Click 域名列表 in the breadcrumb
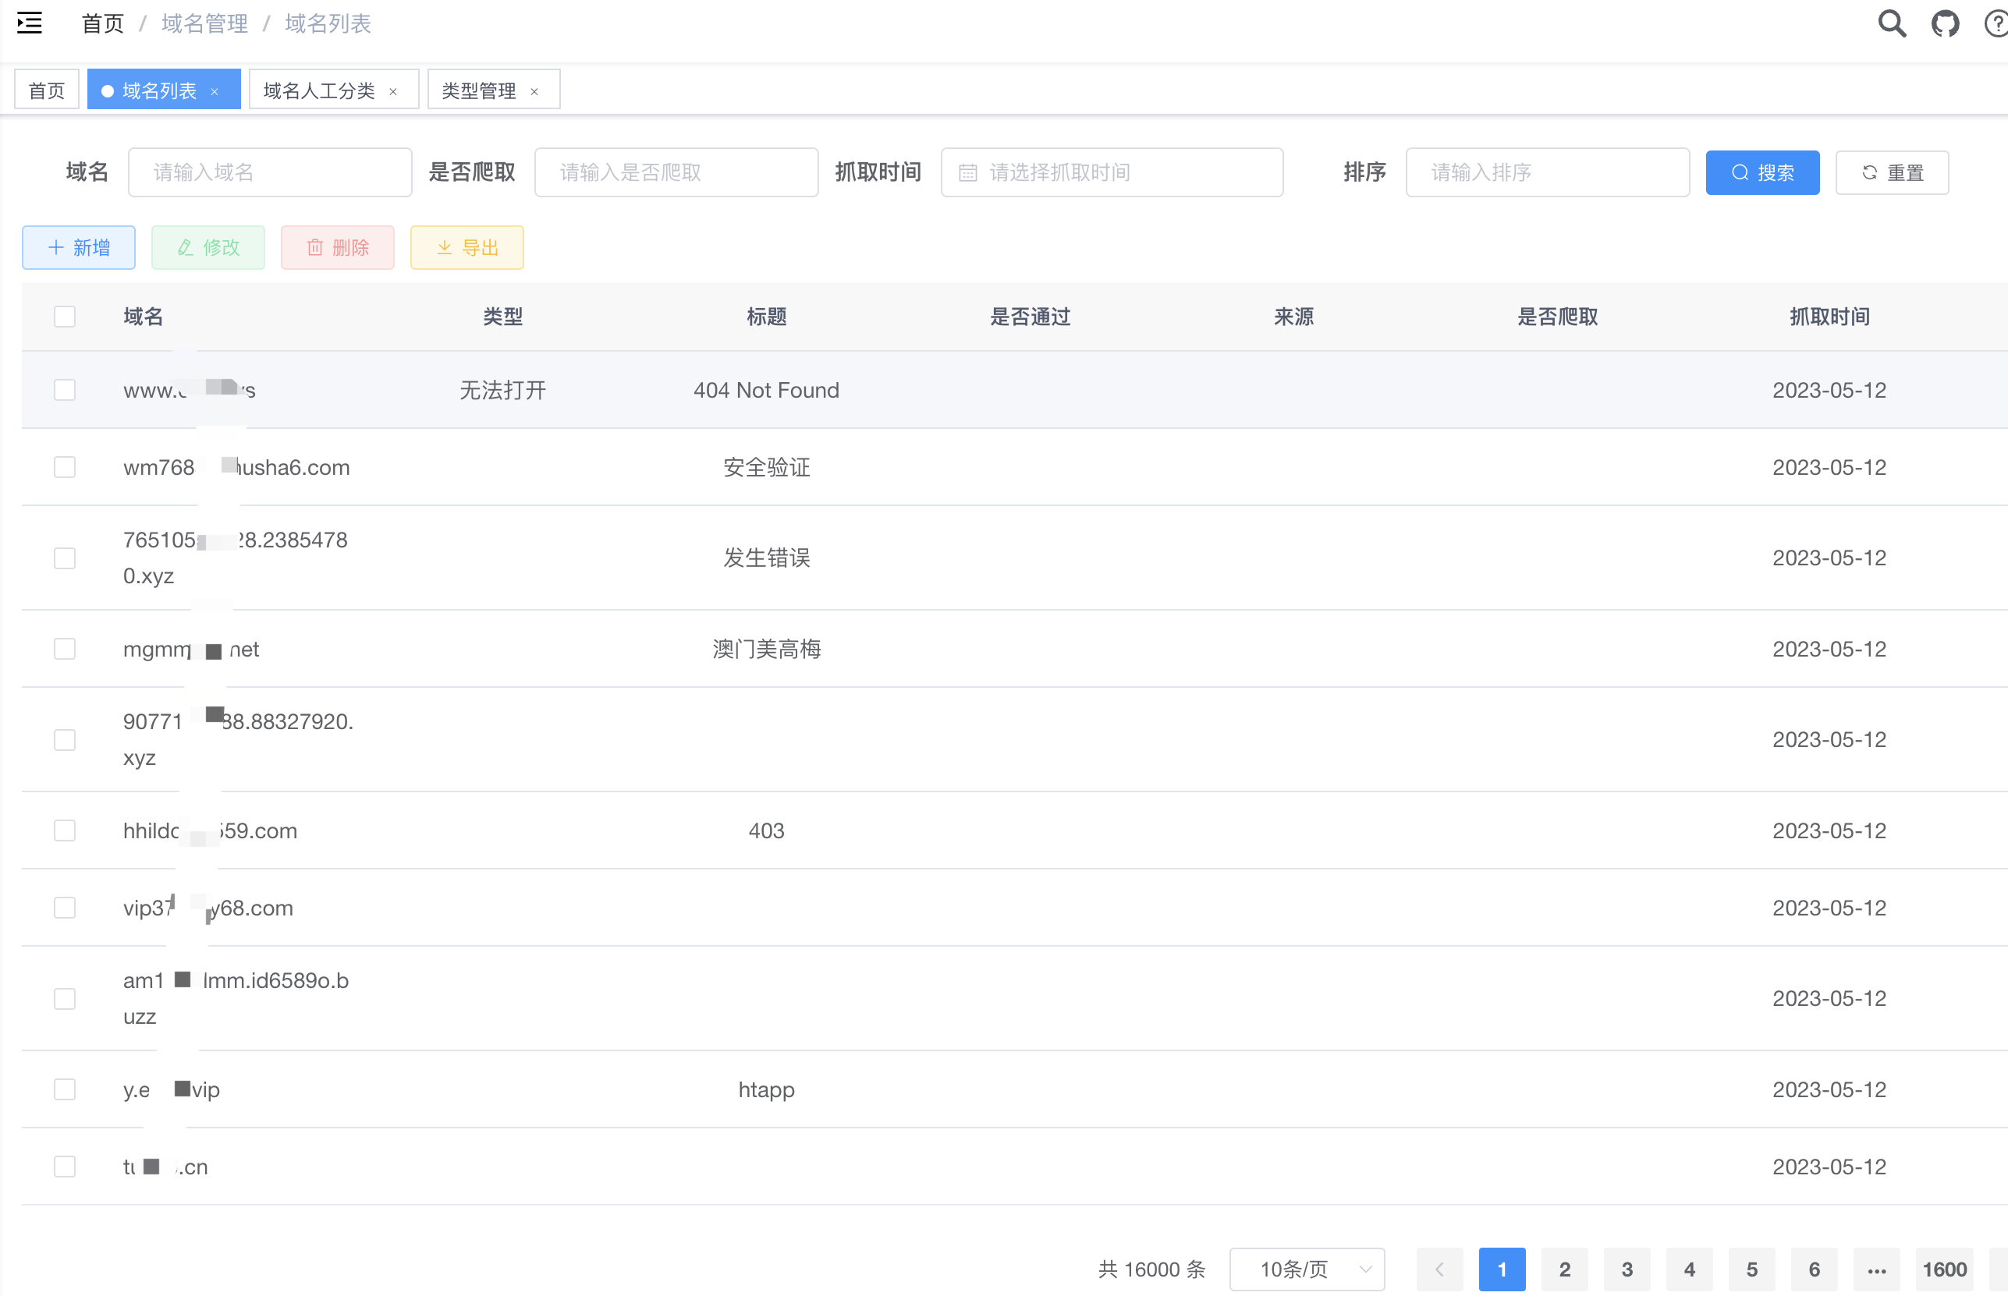Viewport: 2008px width, 1296px height. pyautogui.click(x=328, y=23)
